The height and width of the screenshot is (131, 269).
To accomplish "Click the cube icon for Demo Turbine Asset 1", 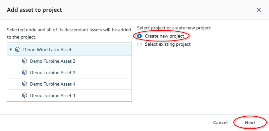I will [24, 95].
